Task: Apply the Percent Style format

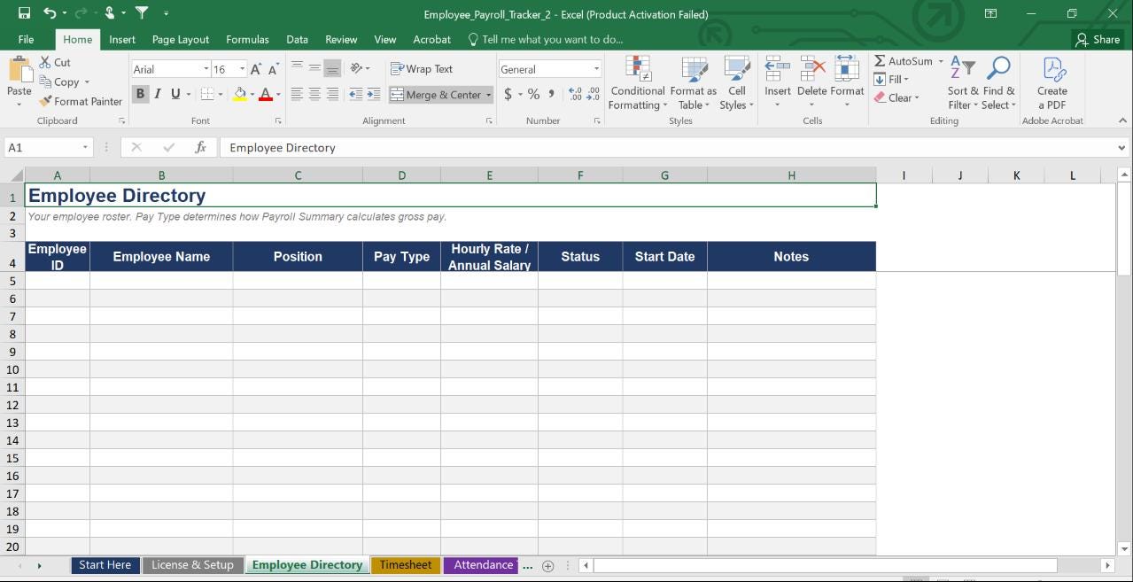Action: click(x=533, y=94)
